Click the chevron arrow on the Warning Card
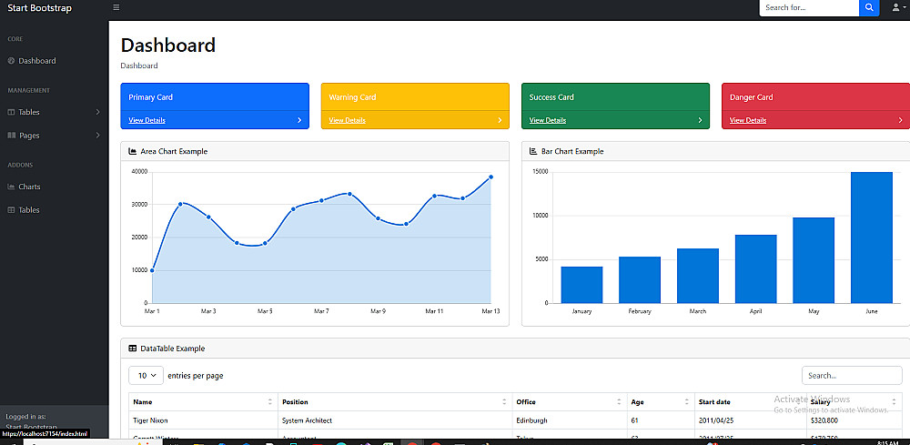 [500, 120]
